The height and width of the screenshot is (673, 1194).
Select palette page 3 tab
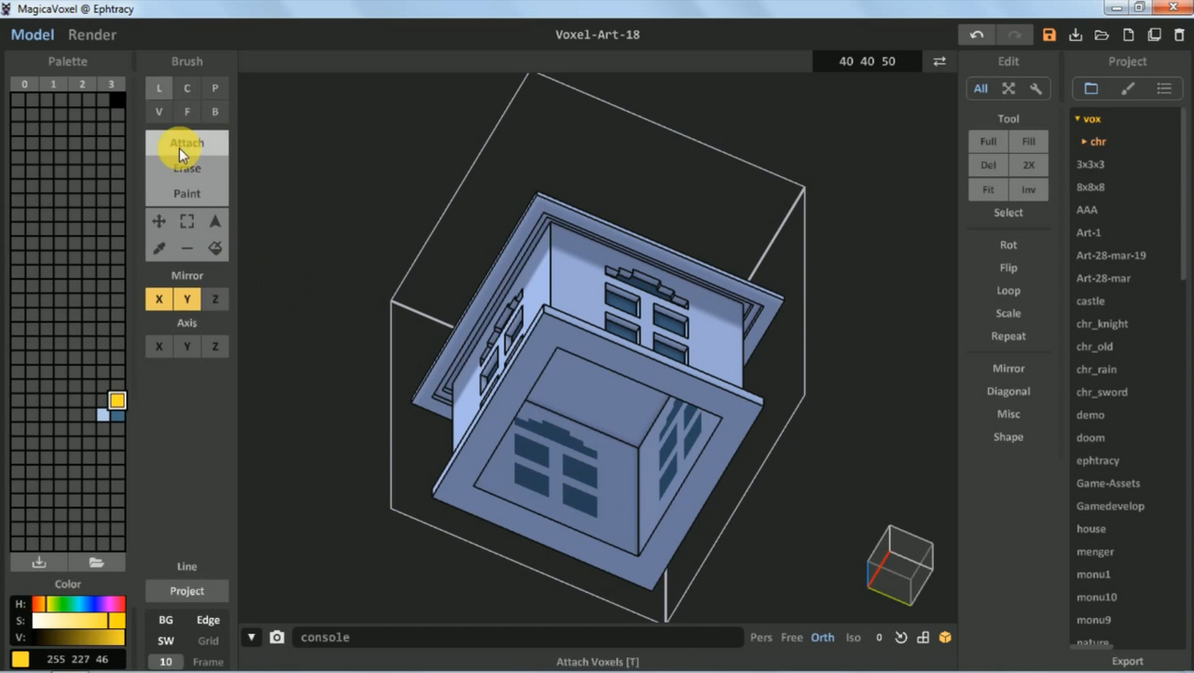point(111,84)
